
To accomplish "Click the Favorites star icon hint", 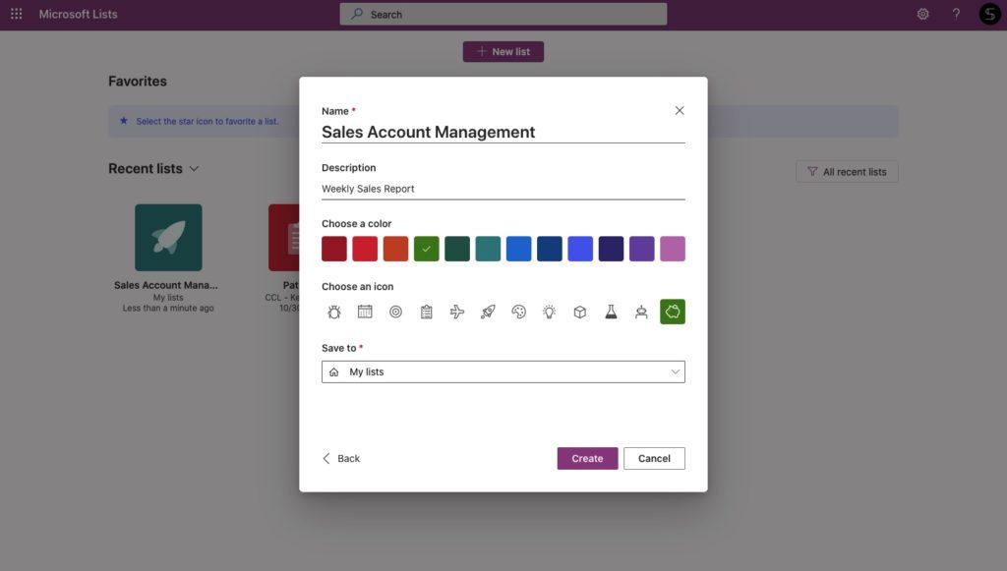I will click(124, 121).
